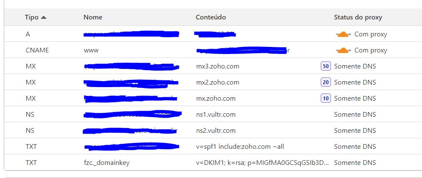Sort records using the Tipo arrow
This screenshot has width=422, height=178.
43,17
